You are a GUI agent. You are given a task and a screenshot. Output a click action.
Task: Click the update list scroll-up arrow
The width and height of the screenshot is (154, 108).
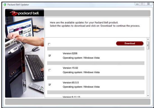point(148,39)
